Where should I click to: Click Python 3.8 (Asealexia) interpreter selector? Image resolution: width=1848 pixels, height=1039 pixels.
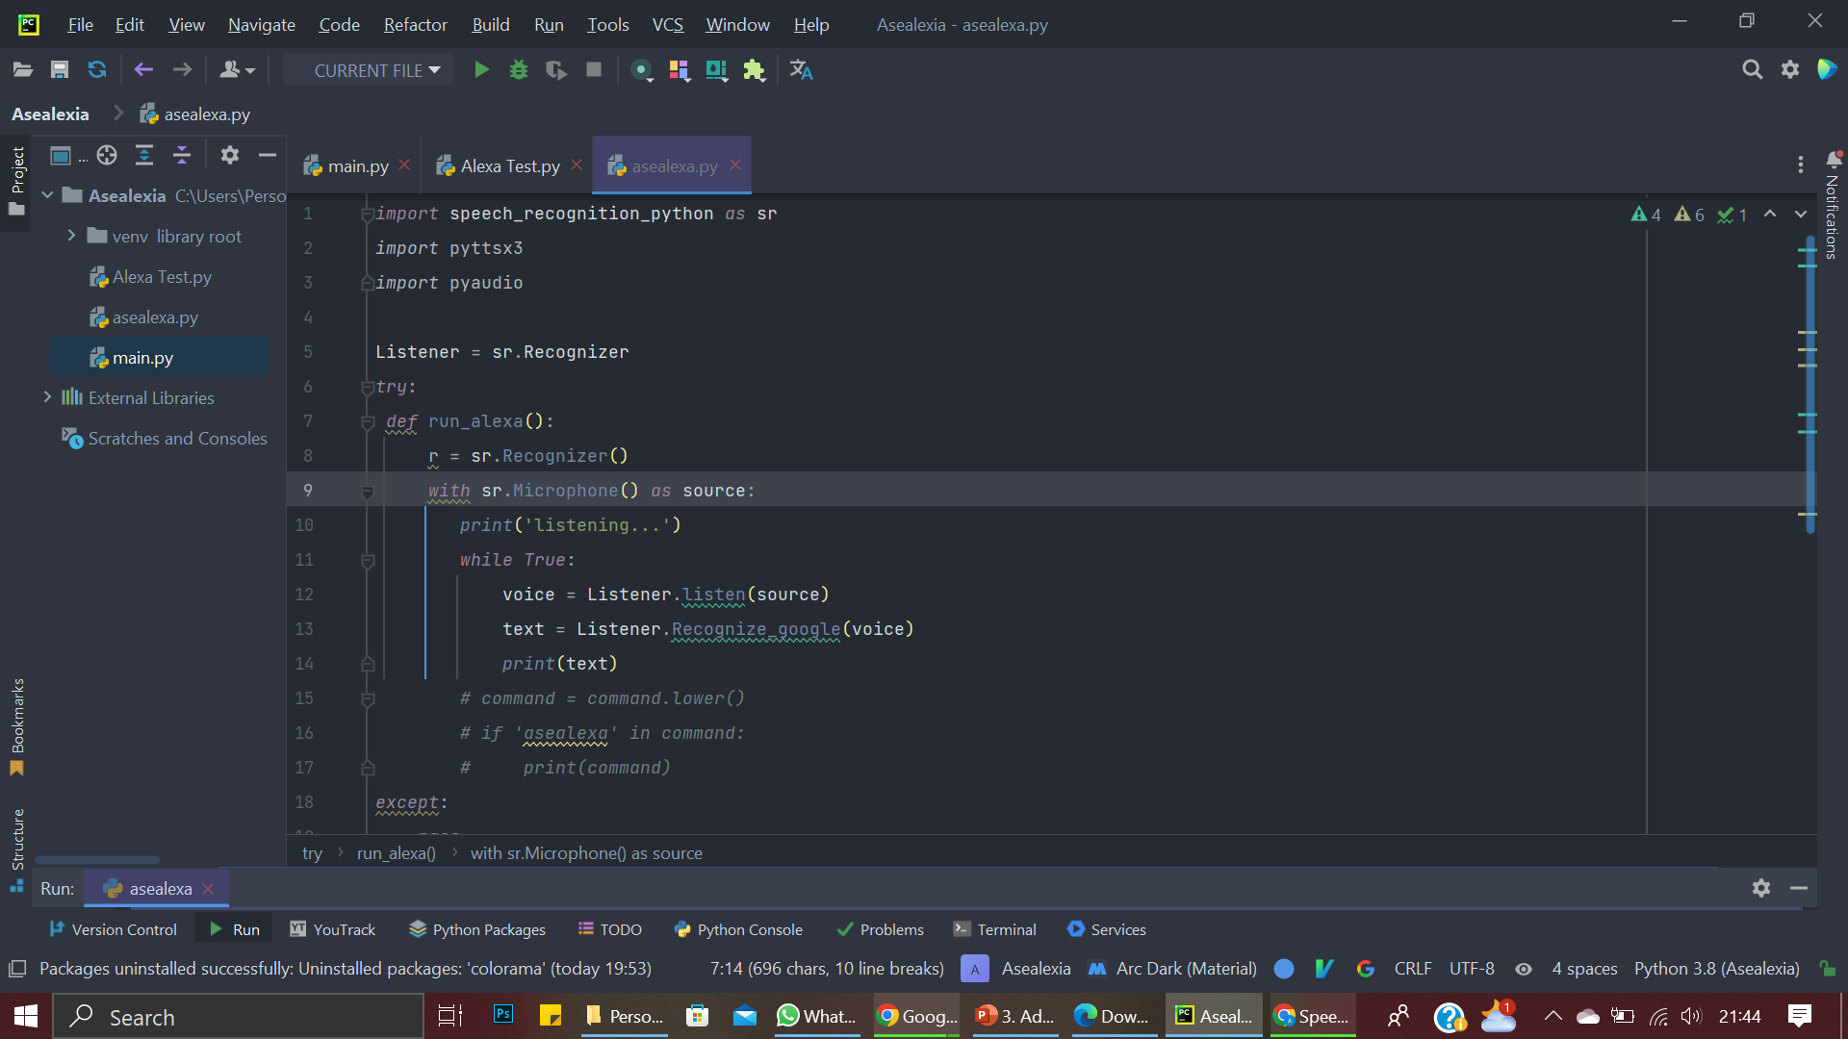click(1716, 969)
